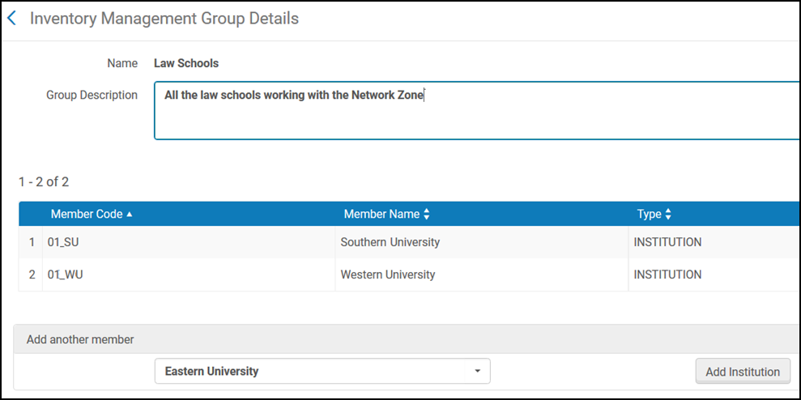
Task: Click the Western University member name
Action: point(387,274)
